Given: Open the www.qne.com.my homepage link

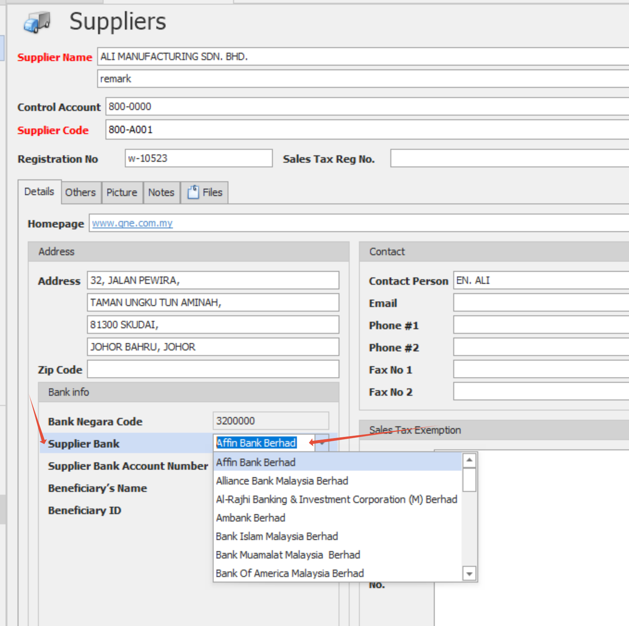Looking at the screenshot, I should coord(132,223).
